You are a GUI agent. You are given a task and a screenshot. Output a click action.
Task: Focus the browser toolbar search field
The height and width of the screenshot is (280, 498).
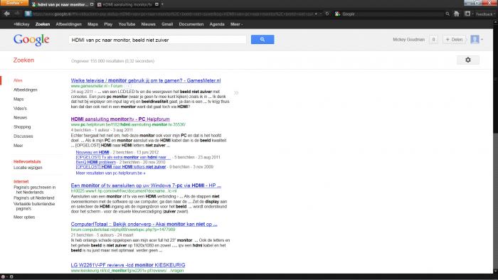(x=393, y=14)
